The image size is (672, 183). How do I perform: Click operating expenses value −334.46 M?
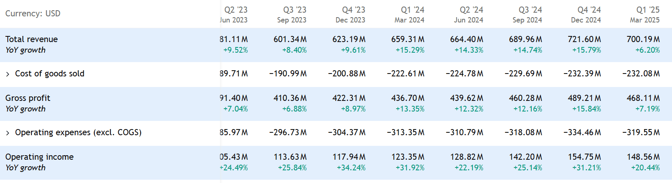pos(582,132)
